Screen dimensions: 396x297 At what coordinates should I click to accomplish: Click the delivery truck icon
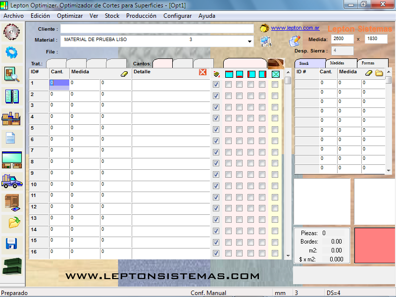[x=11, y=181]
